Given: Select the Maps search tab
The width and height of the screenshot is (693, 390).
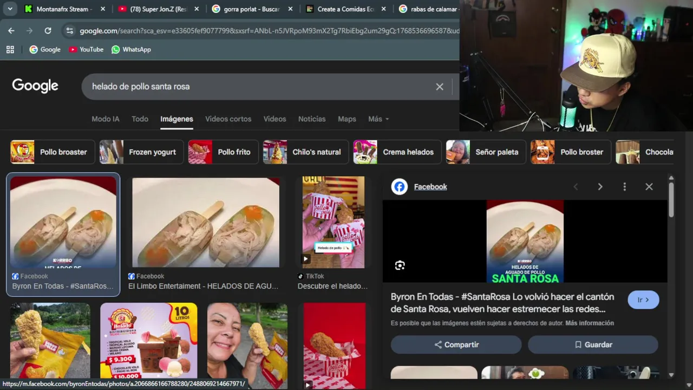Looking at the screenshot, I should [347, 119].
